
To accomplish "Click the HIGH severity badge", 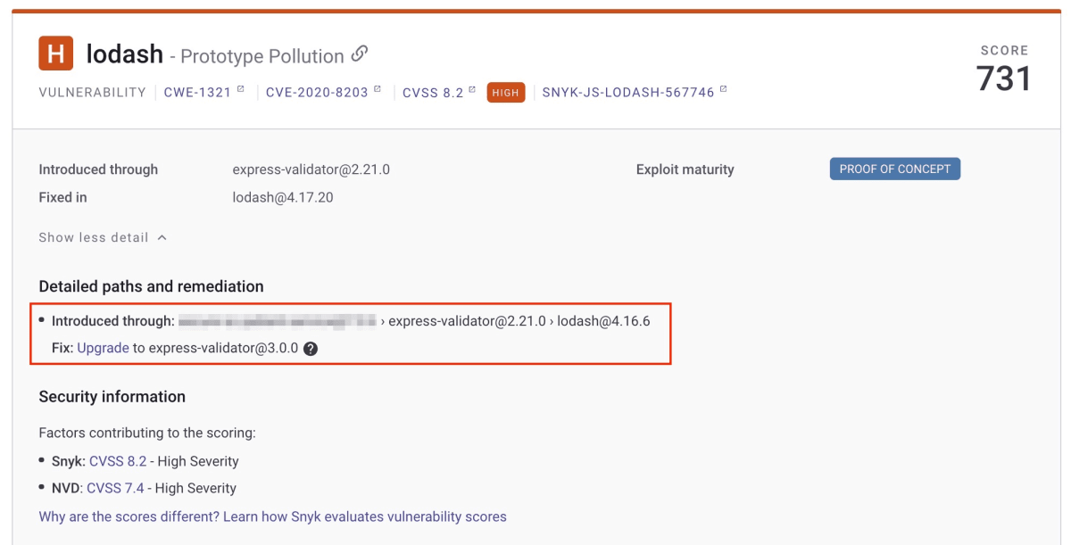I will coord(505,92).
